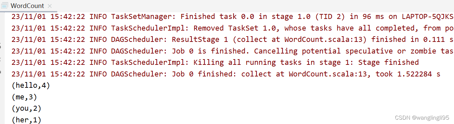Click the 'Killing all running tasks' log line
Image resolution: width=454 pixels, height=124 pixels.
[215, 62]
